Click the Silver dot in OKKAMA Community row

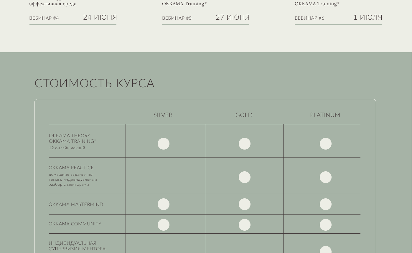pyautogui.click(x=164, y=225)
